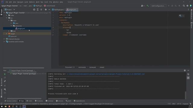The height and width of the screenshot is (108, 193).
Task: Open IDE settings gear in top toolbar
Action: click(187, 6)
